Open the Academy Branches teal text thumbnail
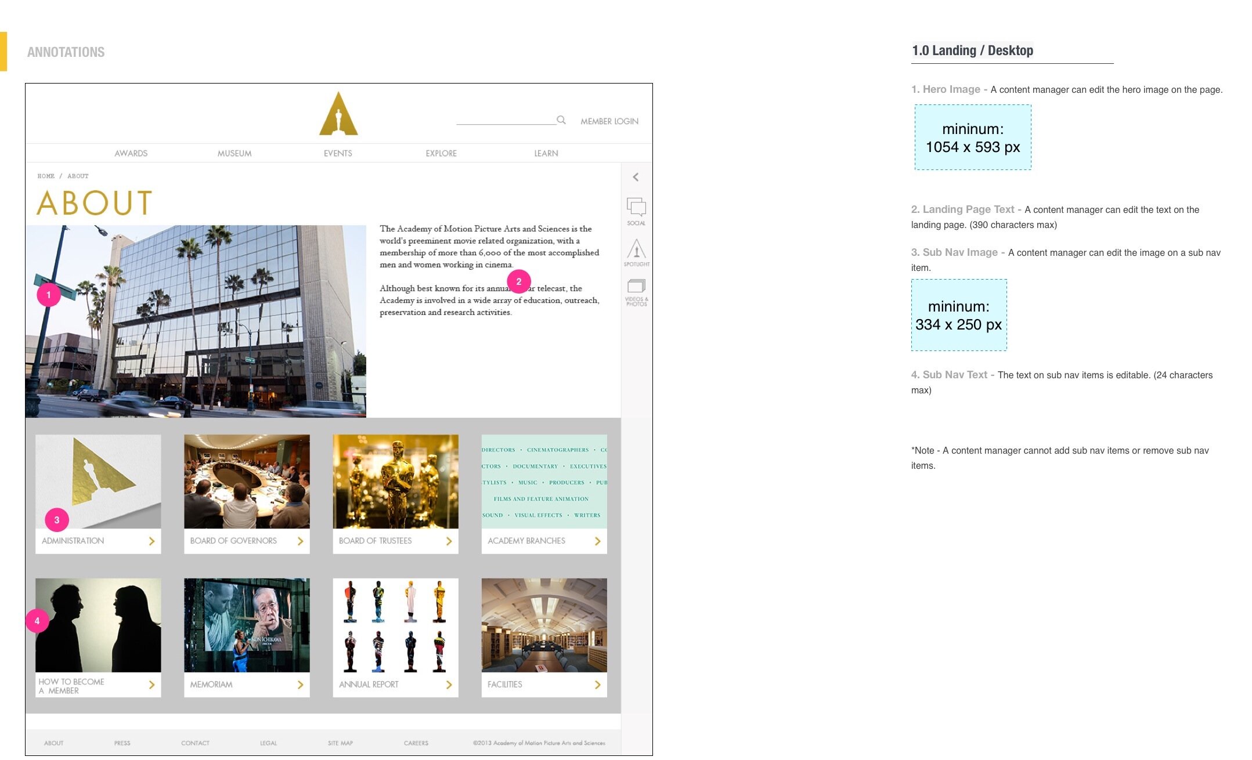The image size is (1252, 760). pyautogui.click(x=544, y=482)
